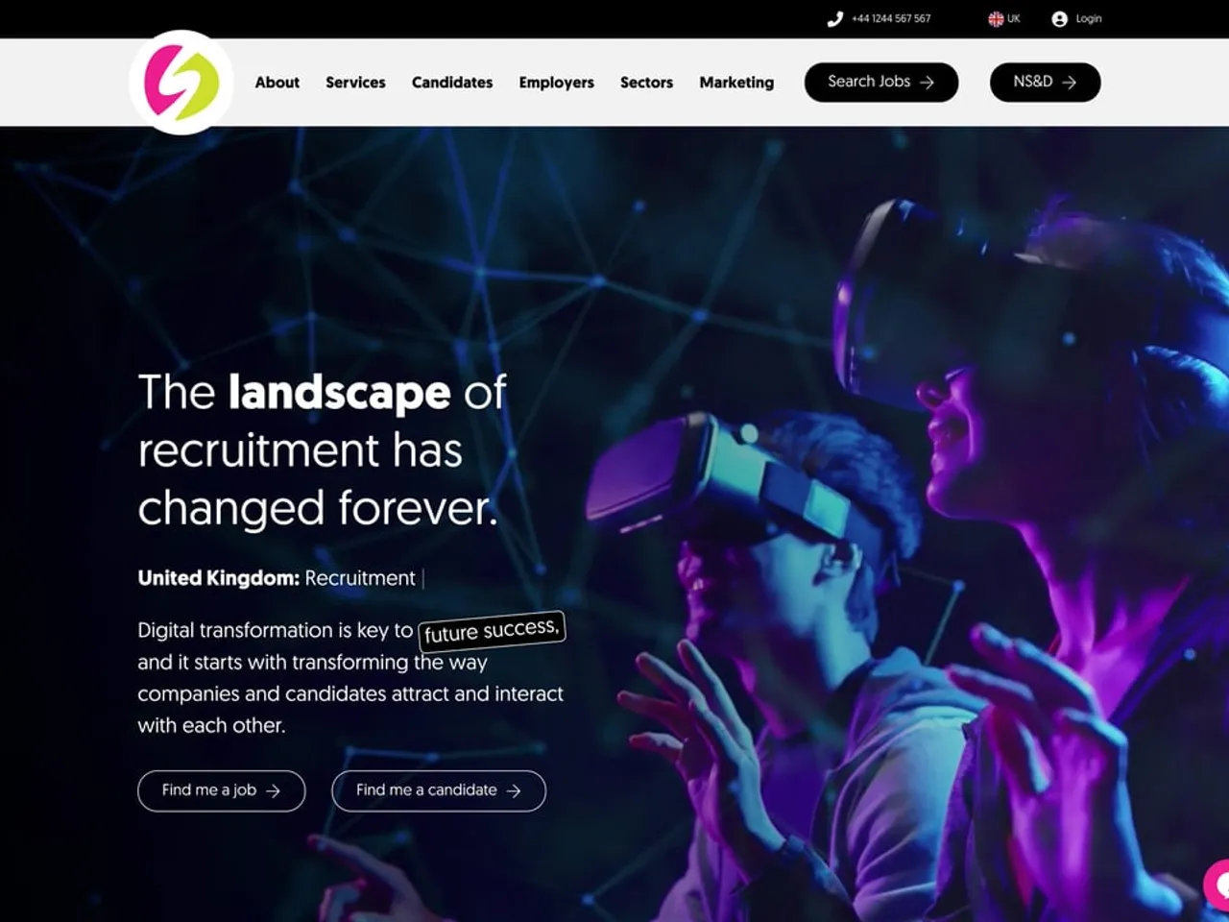The height and width of the screenshot is (922, 1229).
Task: Click the Search Jobs button
Action: coord(881,83)
